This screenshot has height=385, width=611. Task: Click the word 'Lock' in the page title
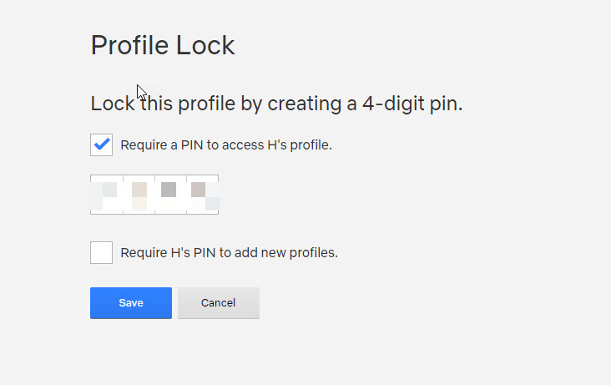(x=205, y=46)
